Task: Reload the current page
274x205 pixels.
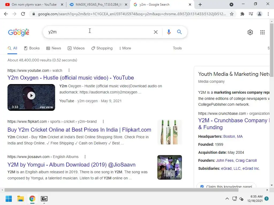Action: tap(23, 14)
